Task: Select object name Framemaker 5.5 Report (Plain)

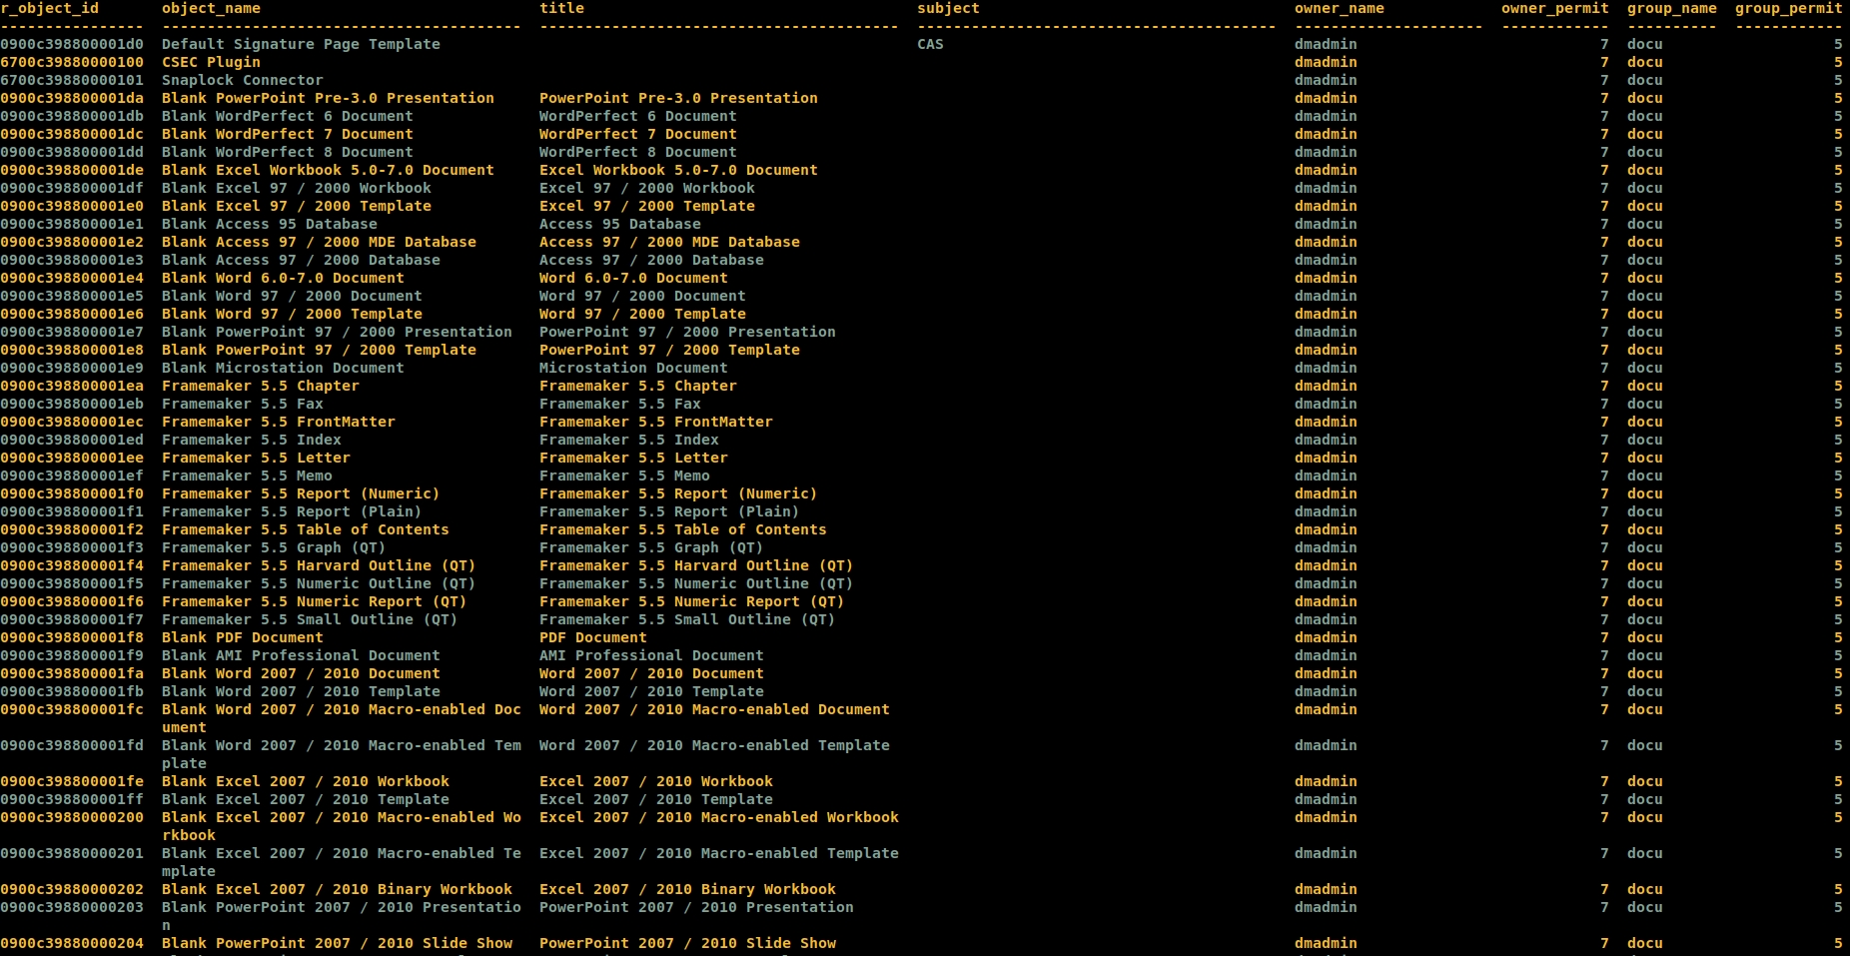Action: click(x=292, y=511)
